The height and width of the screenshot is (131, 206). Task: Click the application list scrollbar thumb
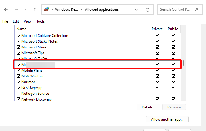tap(183, 63)
